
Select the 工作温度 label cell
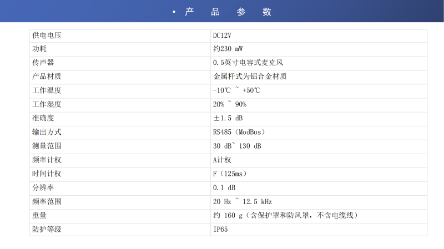[x=47, y=90]
